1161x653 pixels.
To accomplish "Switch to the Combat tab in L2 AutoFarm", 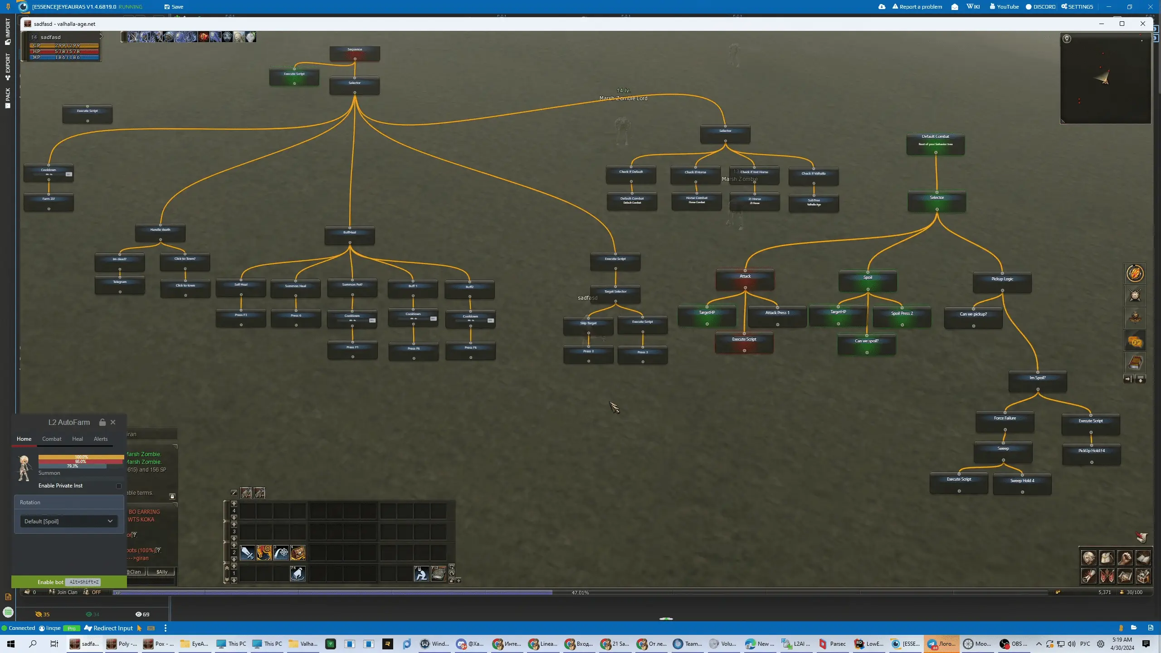I will [52, 439].
